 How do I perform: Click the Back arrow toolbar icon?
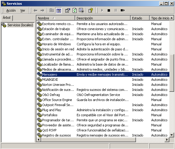pos(35,11)
